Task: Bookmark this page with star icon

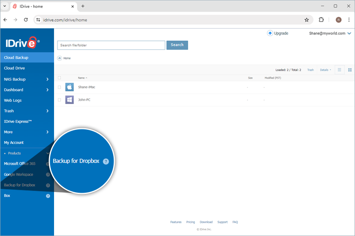Action: [x=306, y=20]
